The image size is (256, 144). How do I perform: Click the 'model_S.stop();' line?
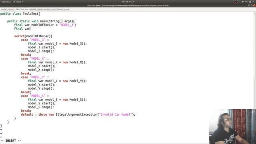(41, 107)
